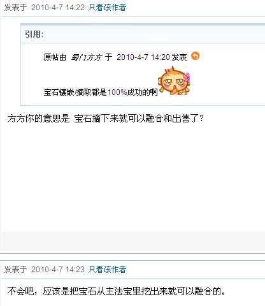
Task: Click the orange arrow icon to view original post
Action: tap(195, 56)
